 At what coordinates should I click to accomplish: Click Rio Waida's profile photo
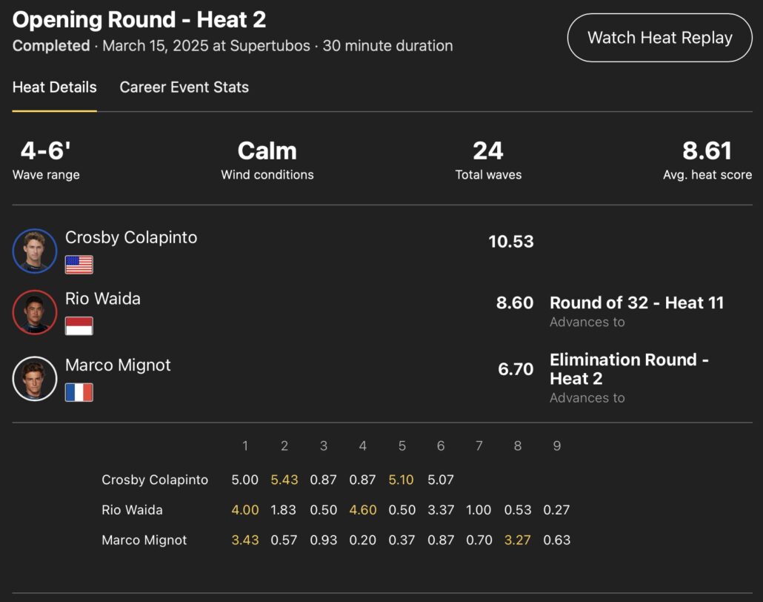35,312
